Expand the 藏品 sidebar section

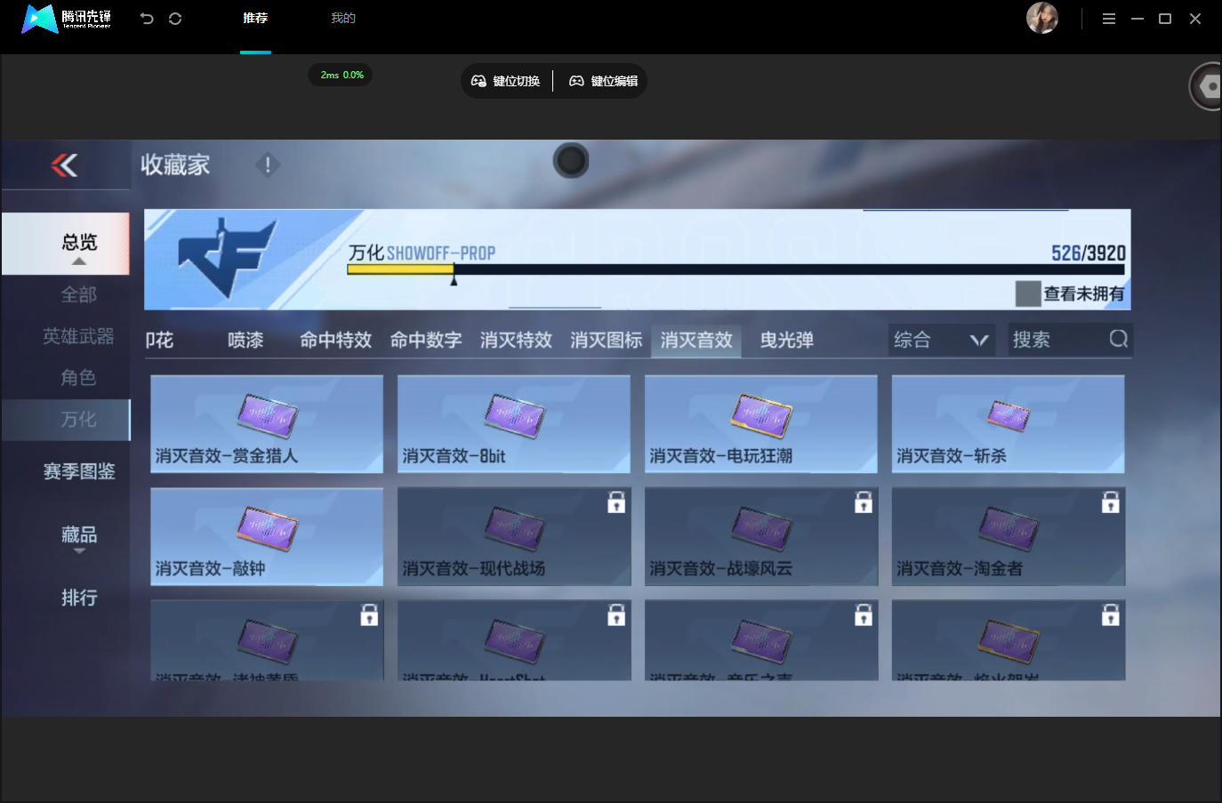[x=79, y=538]
